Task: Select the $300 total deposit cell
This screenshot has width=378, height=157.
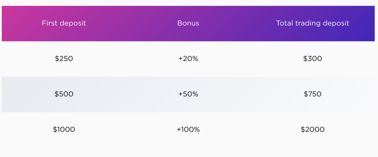Action: (x=313, y=58)
